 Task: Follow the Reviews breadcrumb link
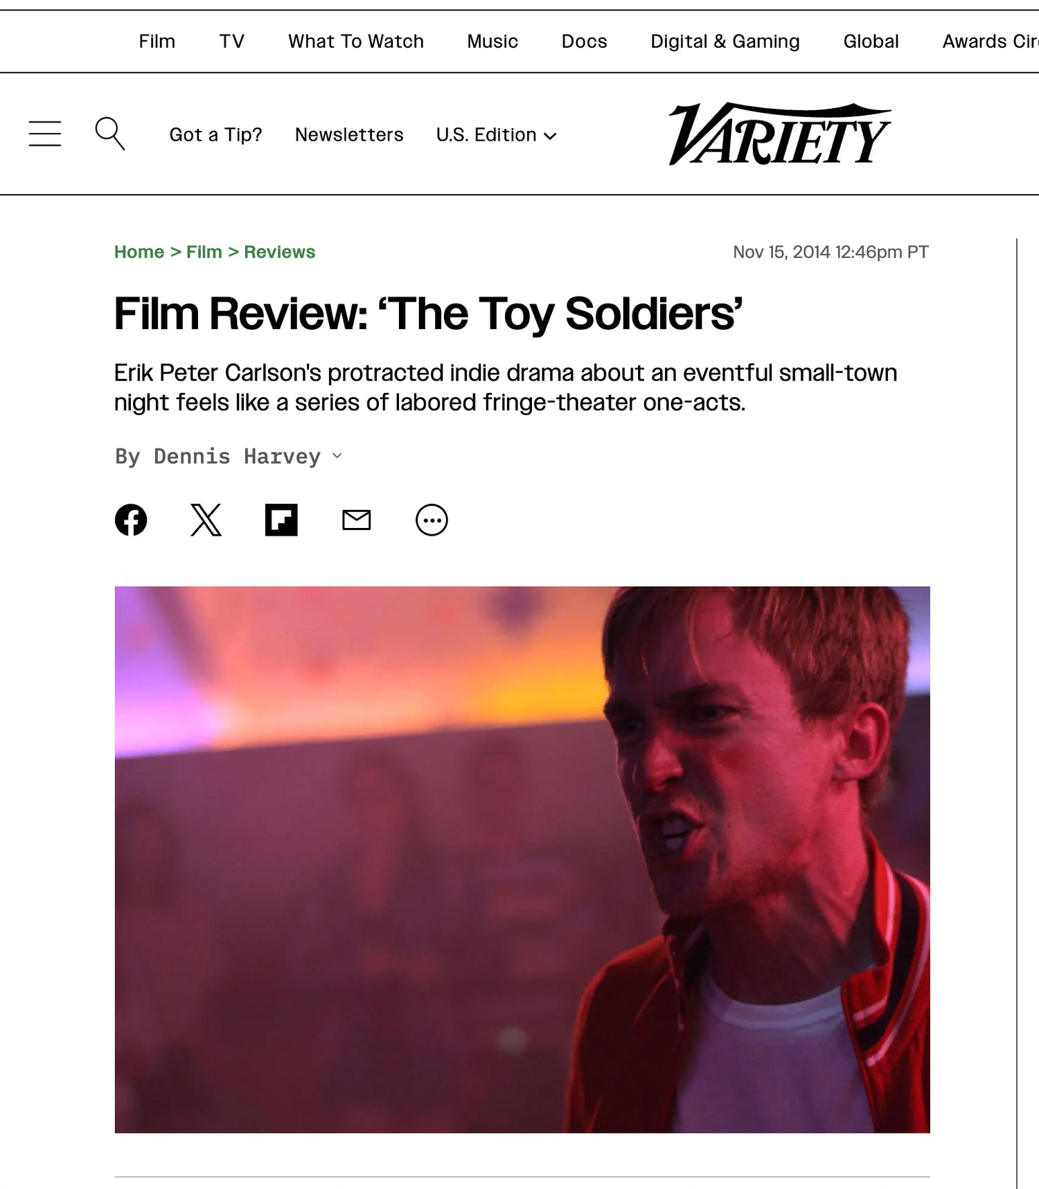click(x=279, y=252)
